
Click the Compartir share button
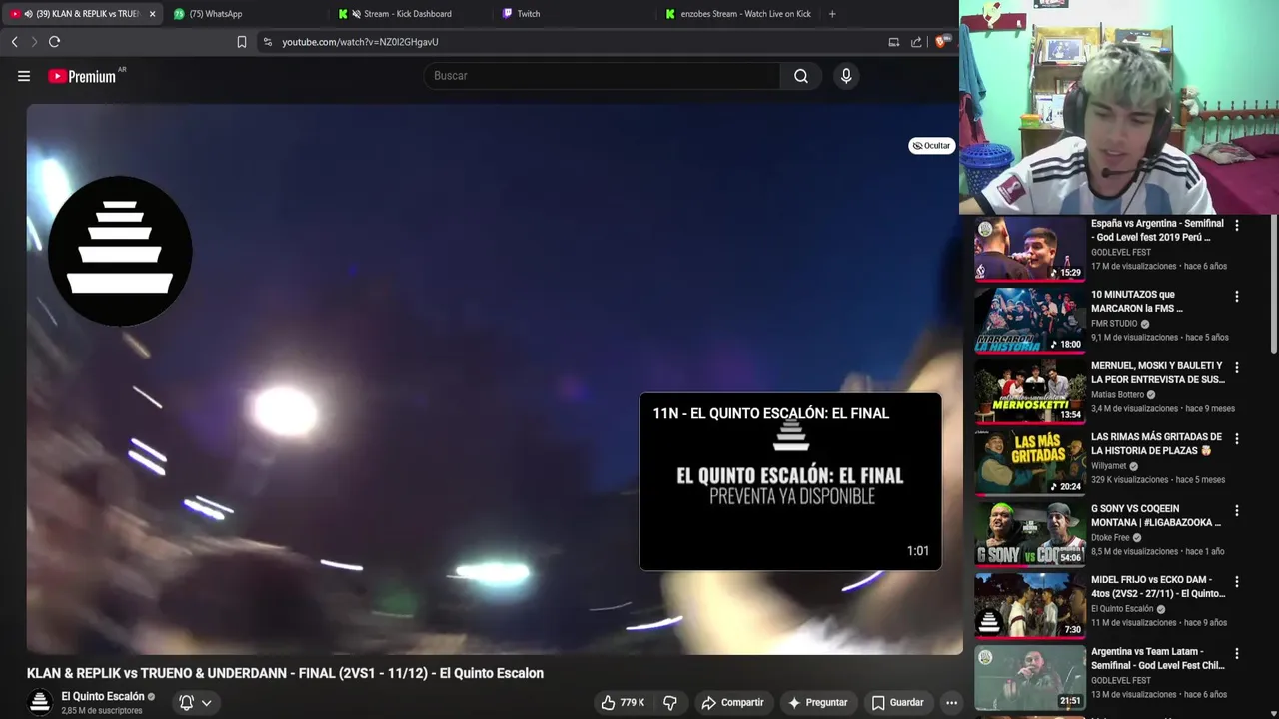click(x=732, y=703)
